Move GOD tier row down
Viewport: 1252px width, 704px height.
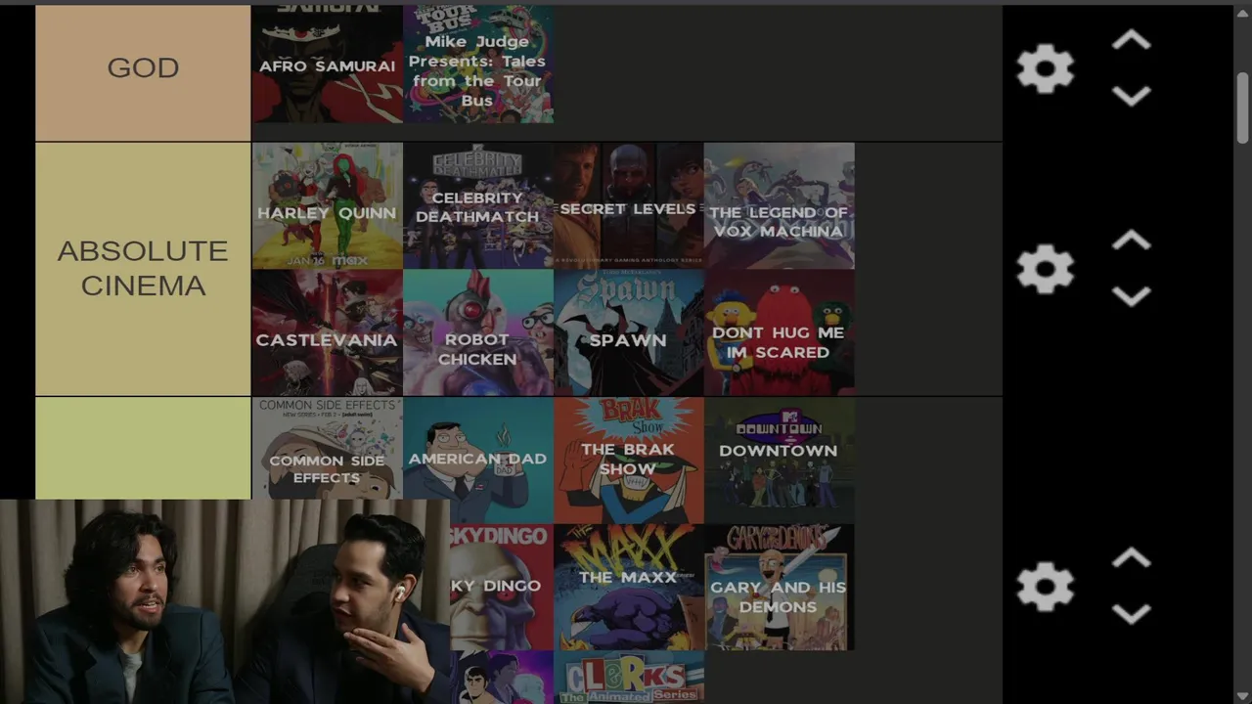click(x=1131, y=96)
